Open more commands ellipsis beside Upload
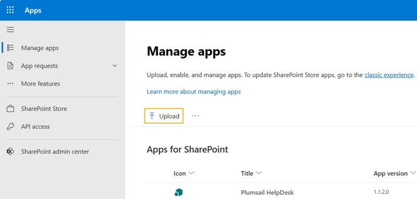Screen dimensions: 417x199 (x=195, y=116)
